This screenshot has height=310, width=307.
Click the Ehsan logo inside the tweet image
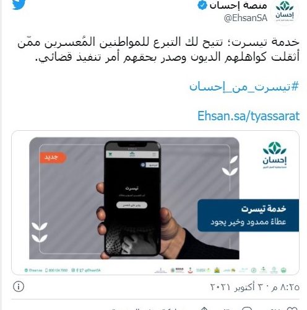(x=274, y=155)
